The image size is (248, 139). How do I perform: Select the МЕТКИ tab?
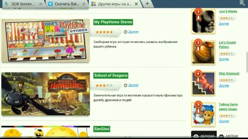pyautogui.click(x=229, y=134)
